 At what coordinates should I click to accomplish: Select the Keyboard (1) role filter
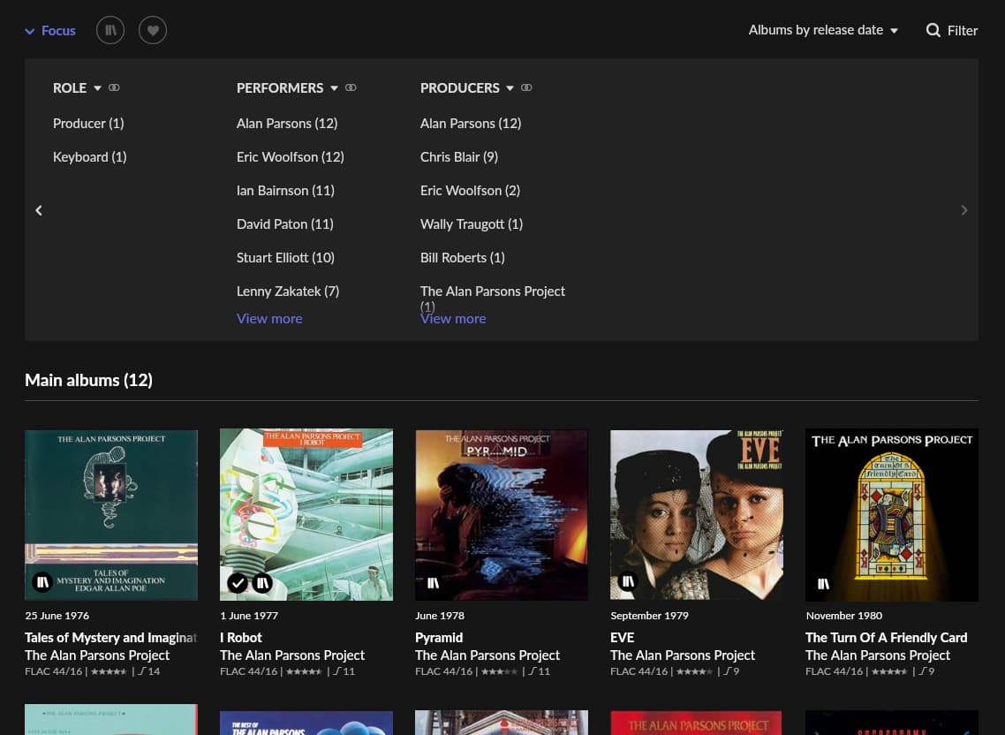[90, 157]
